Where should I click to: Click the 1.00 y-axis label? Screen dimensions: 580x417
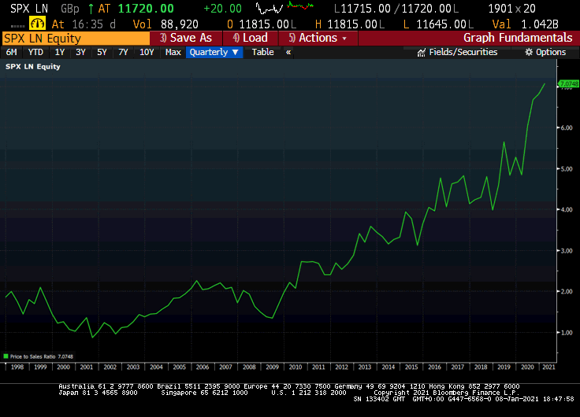click(567, 333)
